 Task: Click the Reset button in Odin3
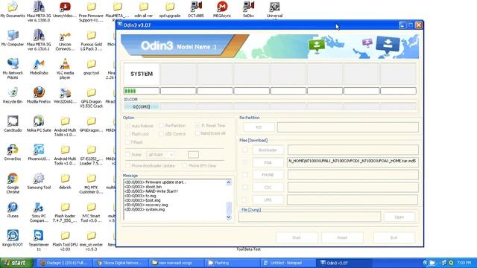pyautogui.click(x=342, y=237)
